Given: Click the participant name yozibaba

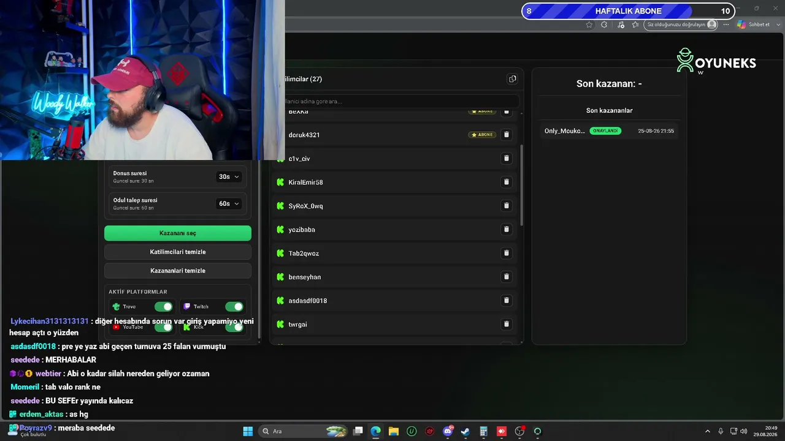Looking at the screenshot, I should point(302,230).
